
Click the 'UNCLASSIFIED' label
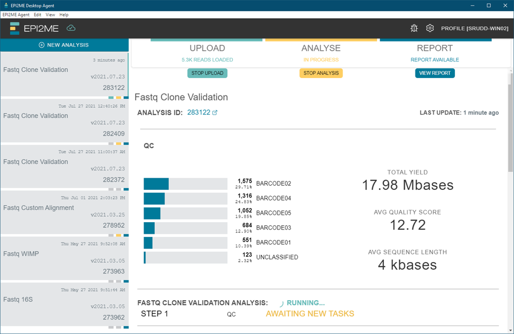pos(277,257)
